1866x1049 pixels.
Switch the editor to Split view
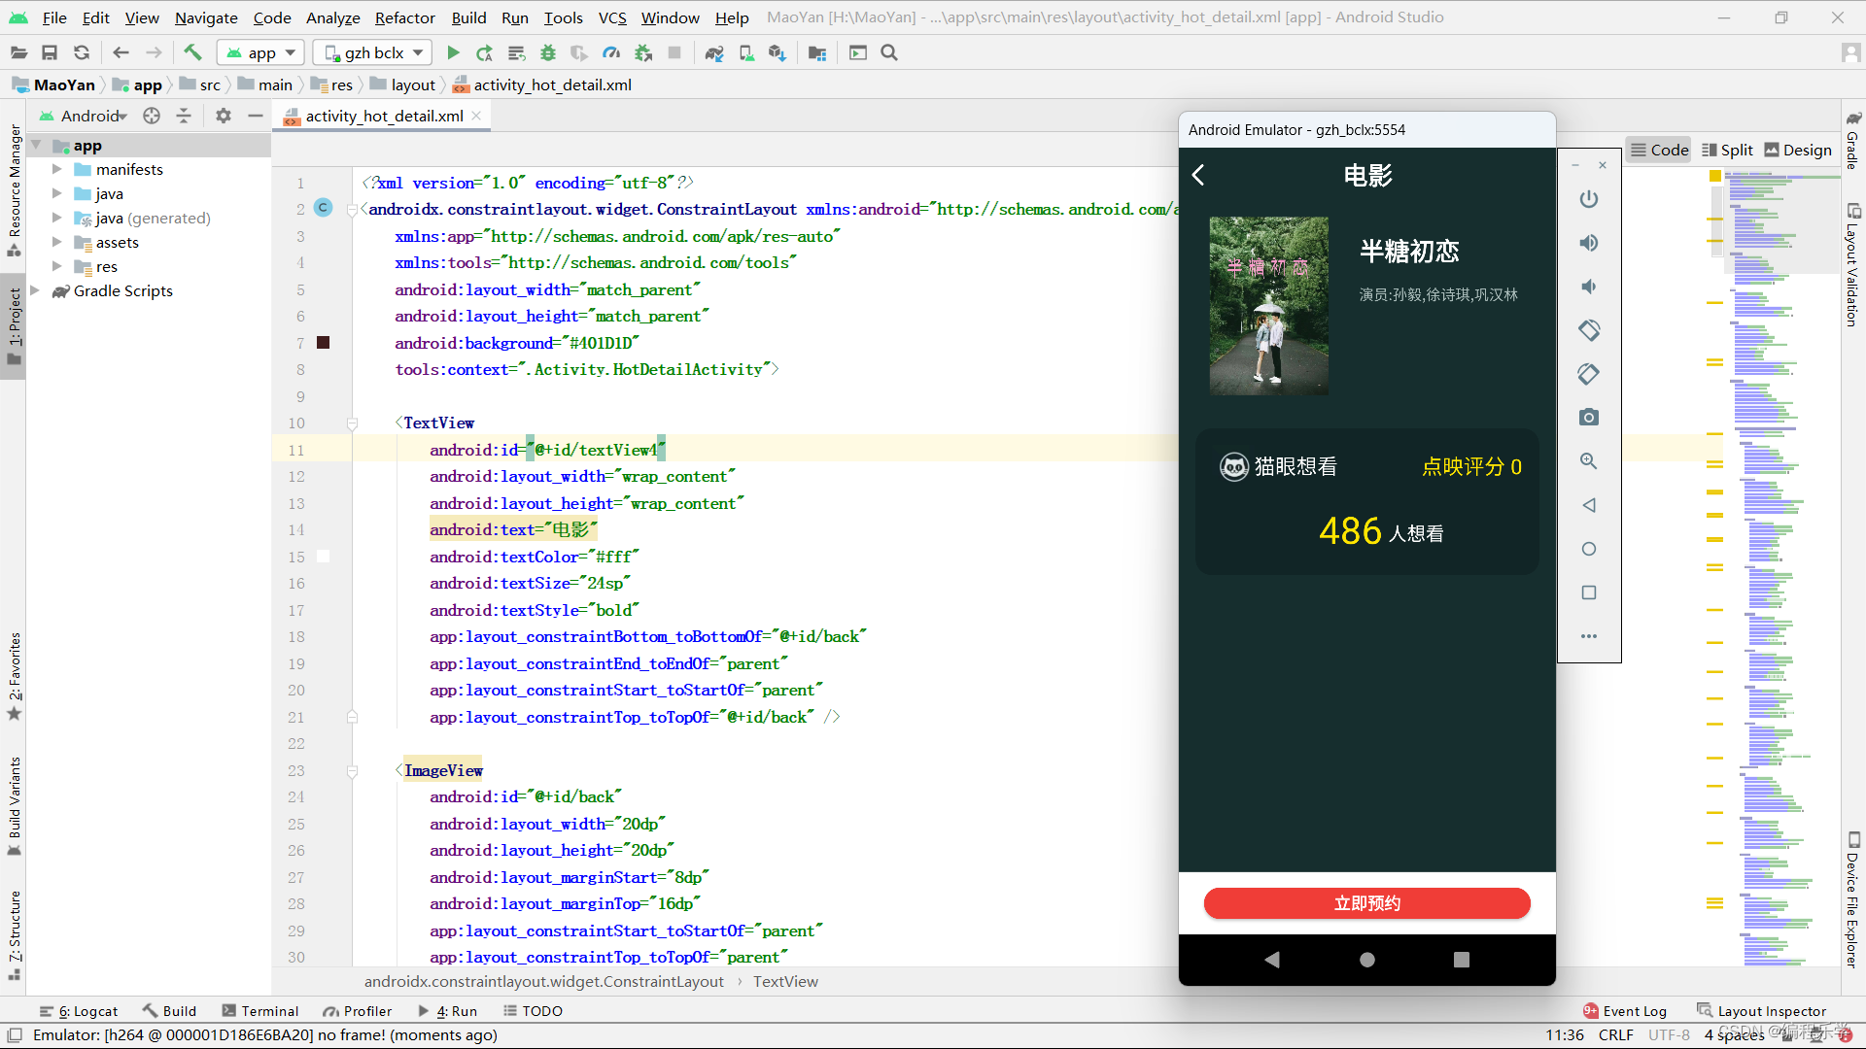pyautogui.click(x=1728, y=150)
